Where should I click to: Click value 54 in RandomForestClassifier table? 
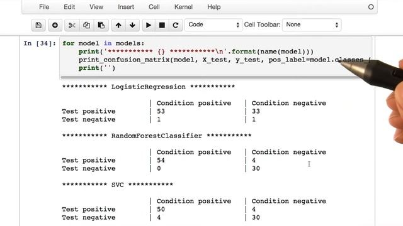coord(161,160)
